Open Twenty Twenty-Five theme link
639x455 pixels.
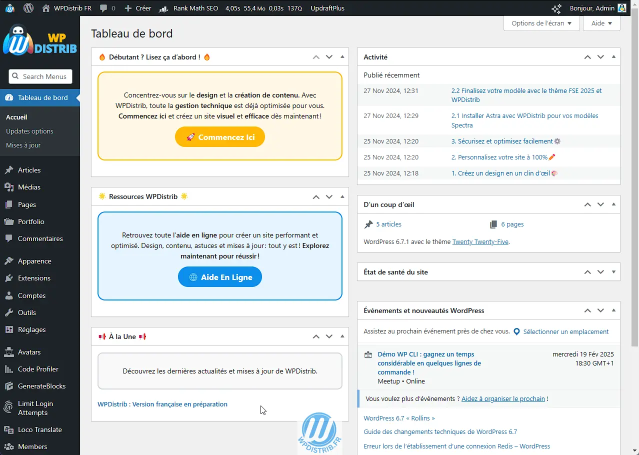tap(480, 241)
